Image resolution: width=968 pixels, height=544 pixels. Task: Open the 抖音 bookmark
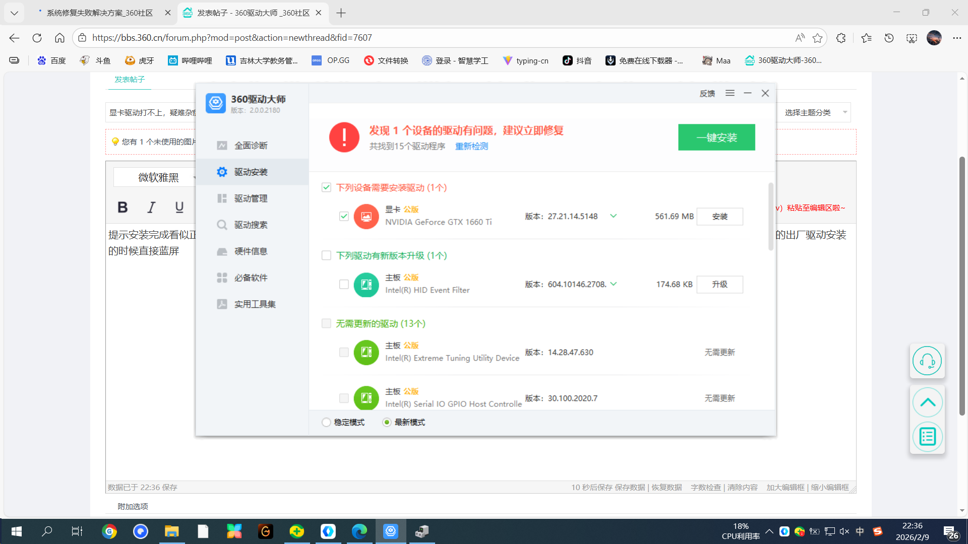(577, 60)
